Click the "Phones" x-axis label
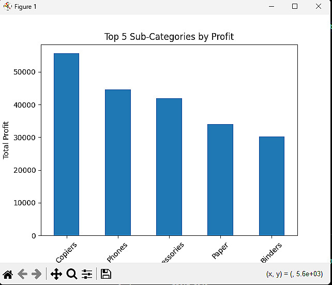Screen dimensions: 332x285 pos(117,252)
